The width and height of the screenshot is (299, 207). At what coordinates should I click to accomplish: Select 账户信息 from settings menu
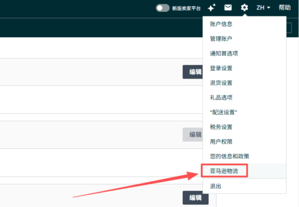pyautogui.click(x=221, y=24)
